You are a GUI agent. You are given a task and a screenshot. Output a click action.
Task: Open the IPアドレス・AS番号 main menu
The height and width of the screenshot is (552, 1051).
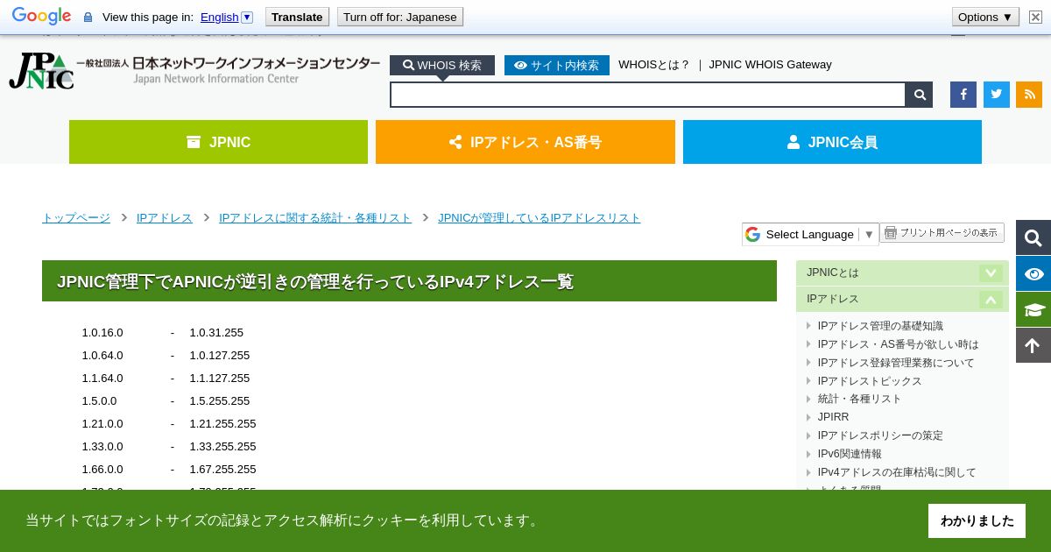click(x=525, y=142)
